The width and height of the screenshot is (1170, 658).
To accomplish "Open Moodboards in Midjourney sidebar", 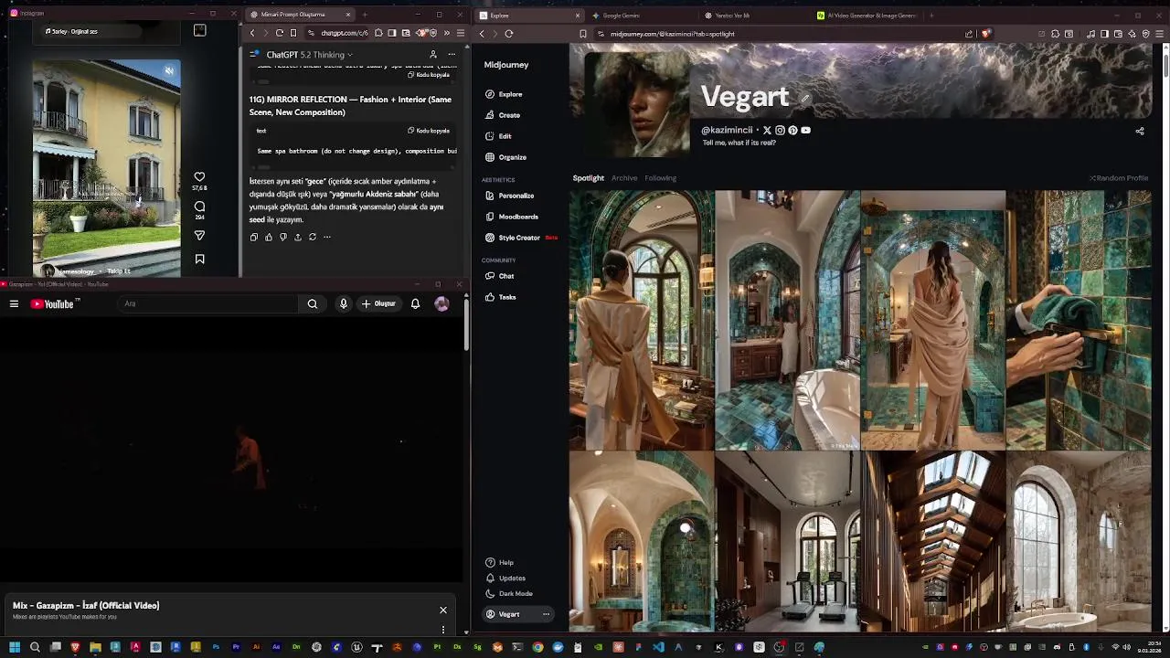I will click(x=511, y=217).
